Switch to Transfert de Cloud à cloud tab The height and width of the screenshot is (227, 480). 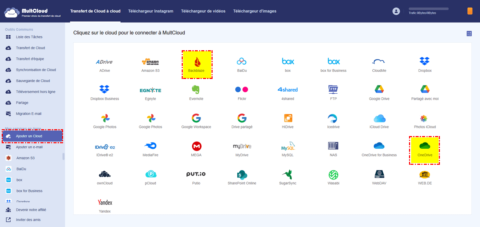(x=95, y=11)
